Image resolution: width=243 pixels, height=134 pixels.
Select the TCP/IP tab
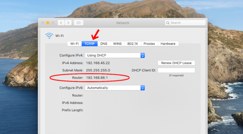point(90,44)
